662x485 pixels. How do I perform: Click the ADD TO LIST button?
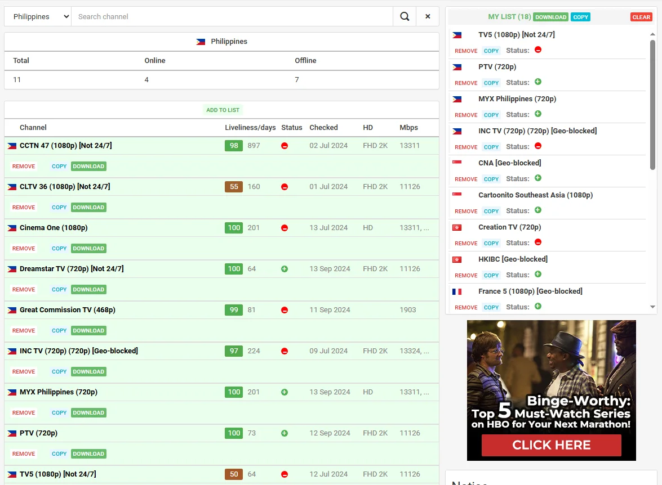(x=223, y=110)
